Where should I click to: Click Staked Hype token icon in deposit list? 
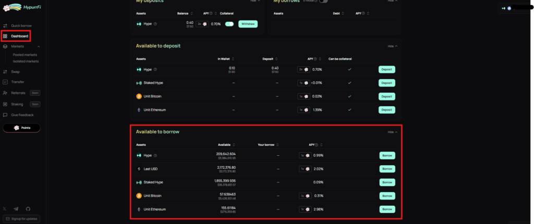point(139,83)
